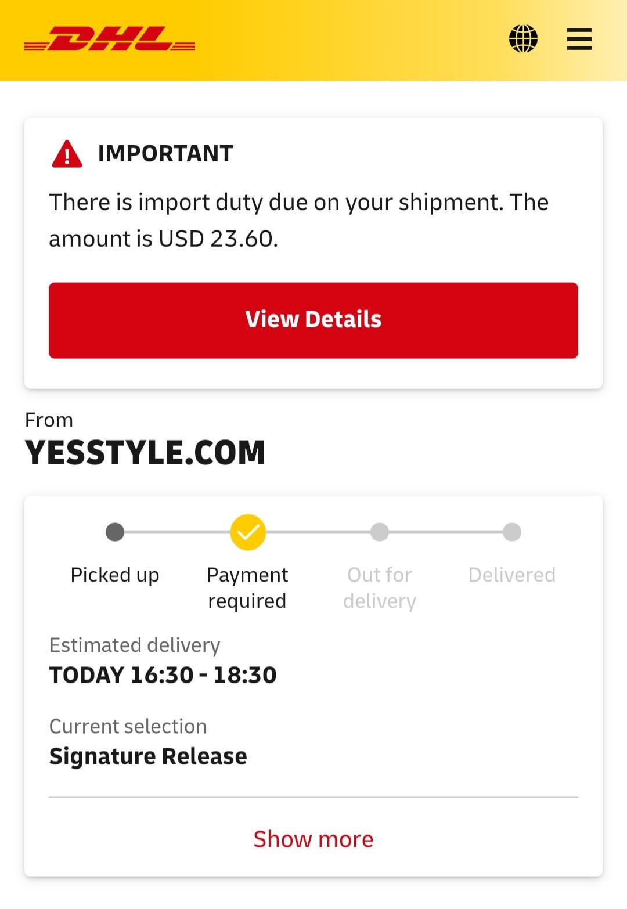Viewport: 627px width, 909px height.
Task: Click the IMPORTANT heading
Action: click(165, 154)
